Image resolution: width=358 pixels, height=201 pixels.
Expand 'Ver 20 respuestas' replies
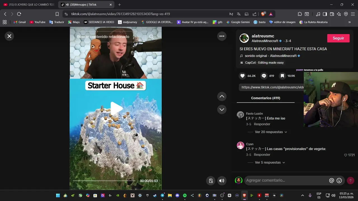(x=271, y=132)
